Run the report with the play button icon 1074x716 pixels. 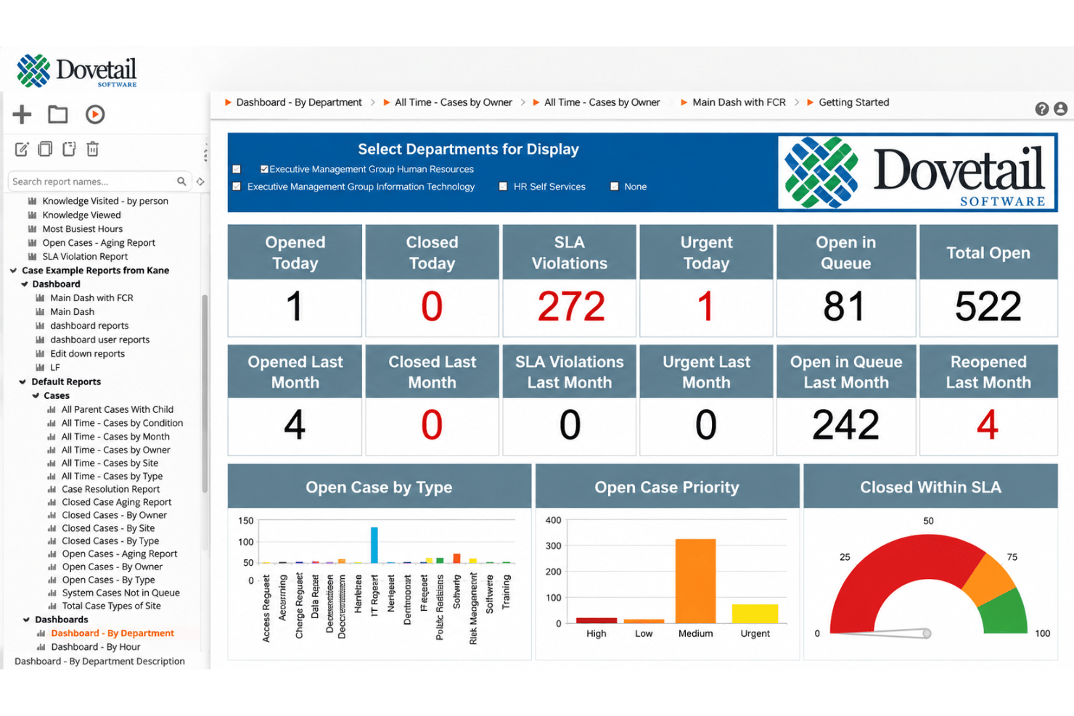pyautogui.click(x=95, y=114)
